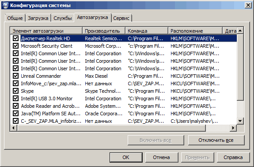Select the Unreal Commander row name
This screenshot has height=167, width=254.
click(41, 76)
